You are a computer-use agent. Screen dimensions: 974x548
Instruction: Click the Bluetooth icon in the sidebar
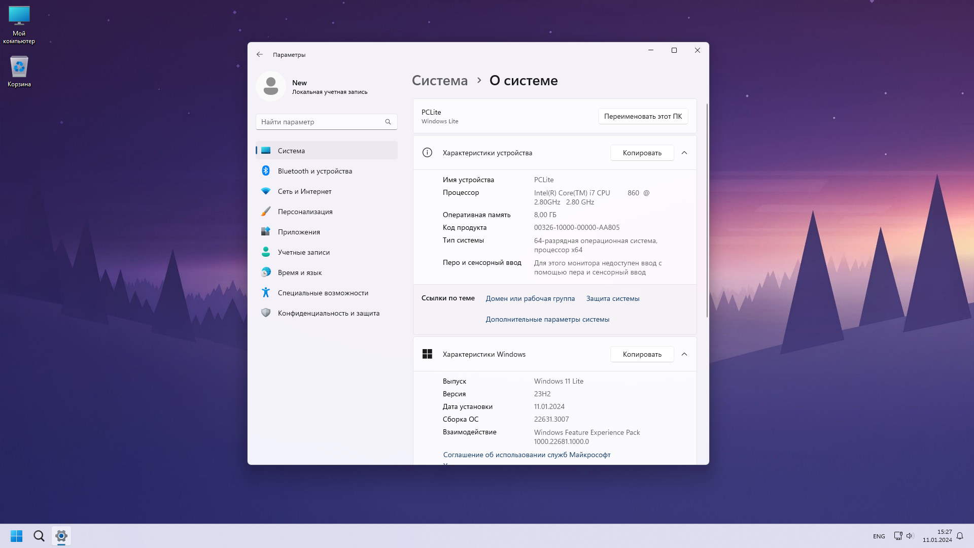(x=265, y=171)
